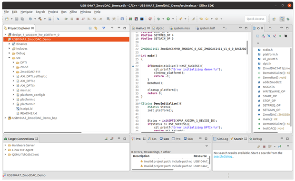This screenshot has width=295, height=181.
Task: Open the Console tab labeled Con
Action: [165, 139]
